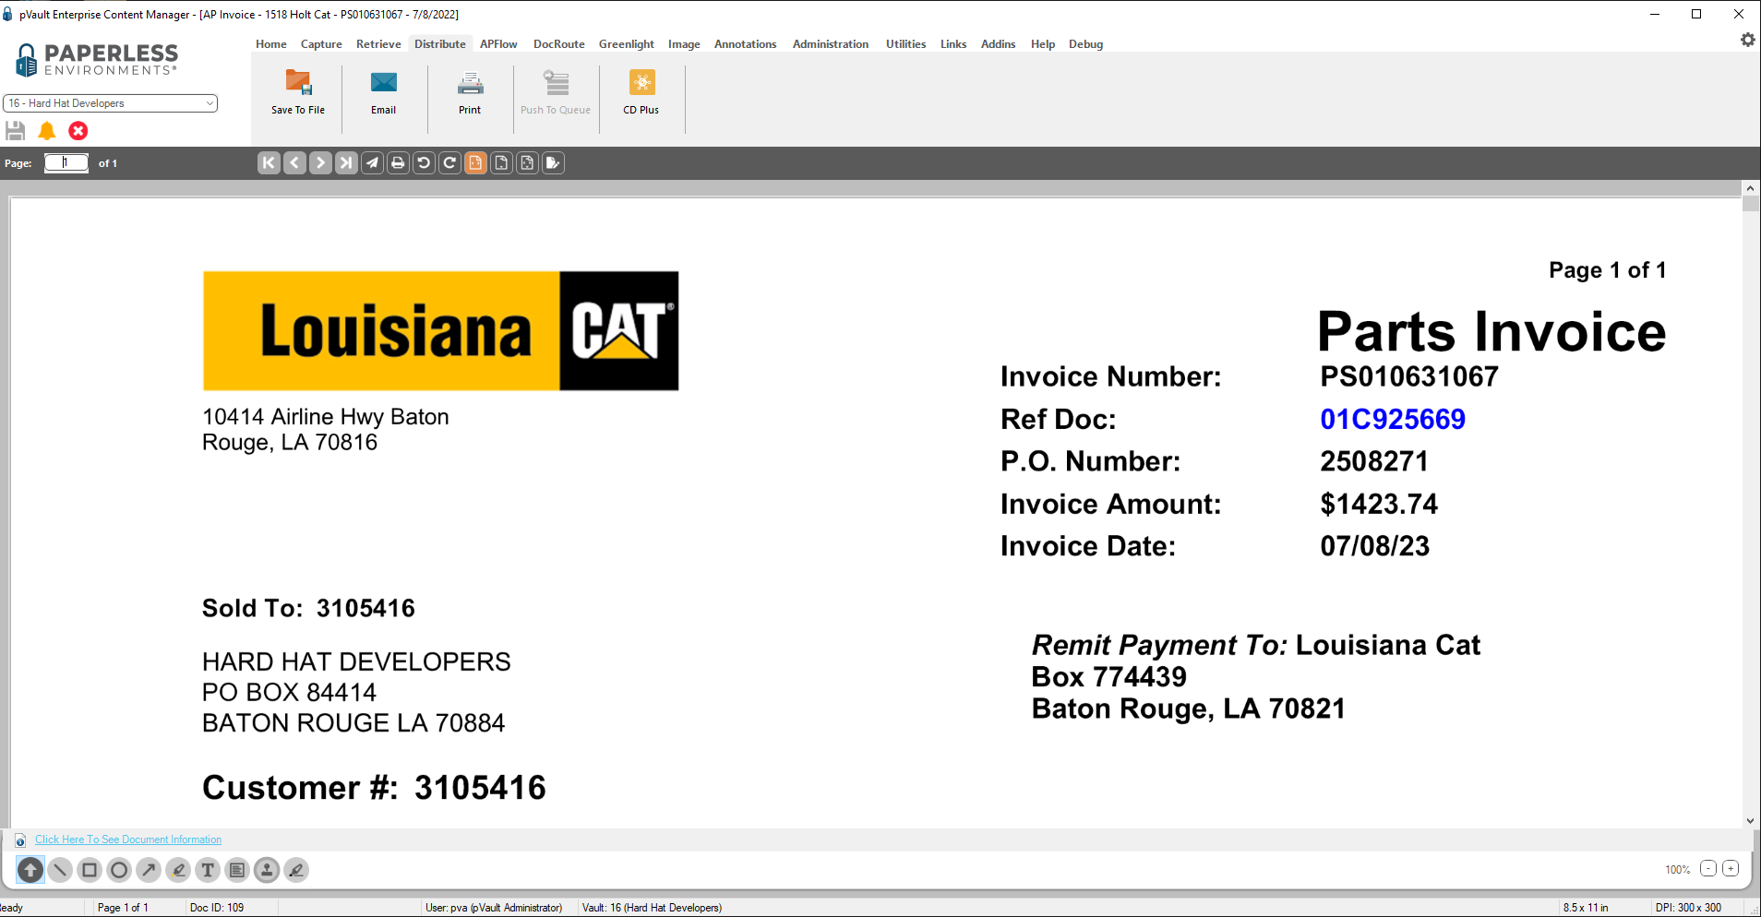Open the CD Plus tool
The image size is (1761, 917).
pos(641,92)
